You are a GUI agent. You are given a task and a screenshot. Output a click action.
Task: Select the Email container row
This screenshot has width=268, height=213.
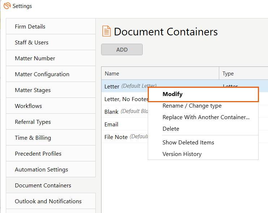point(112,125)
